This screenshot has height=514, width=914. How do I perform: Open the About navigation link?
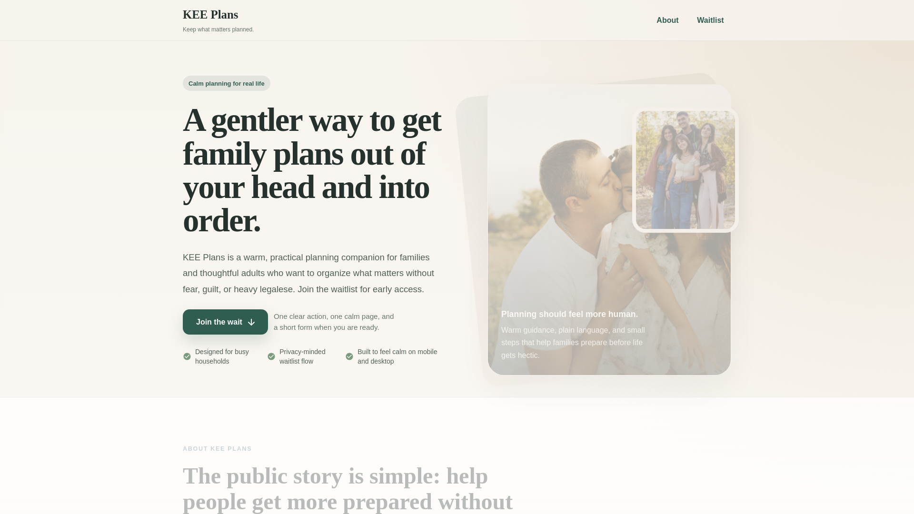pyautogui.click(x=667, y=20)
